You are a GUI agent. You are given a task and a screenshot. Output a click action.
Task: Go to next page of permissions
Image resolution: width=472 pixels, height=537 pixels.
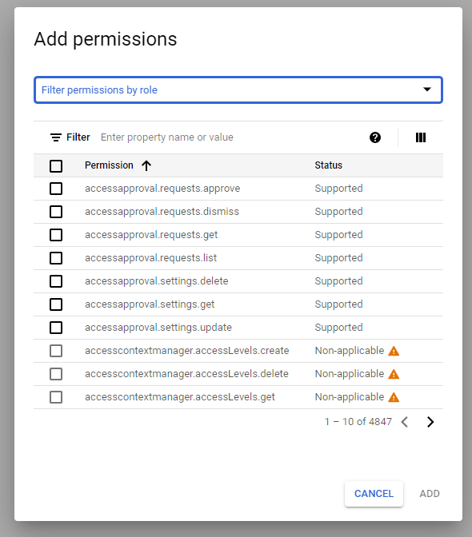coord(430,422)
